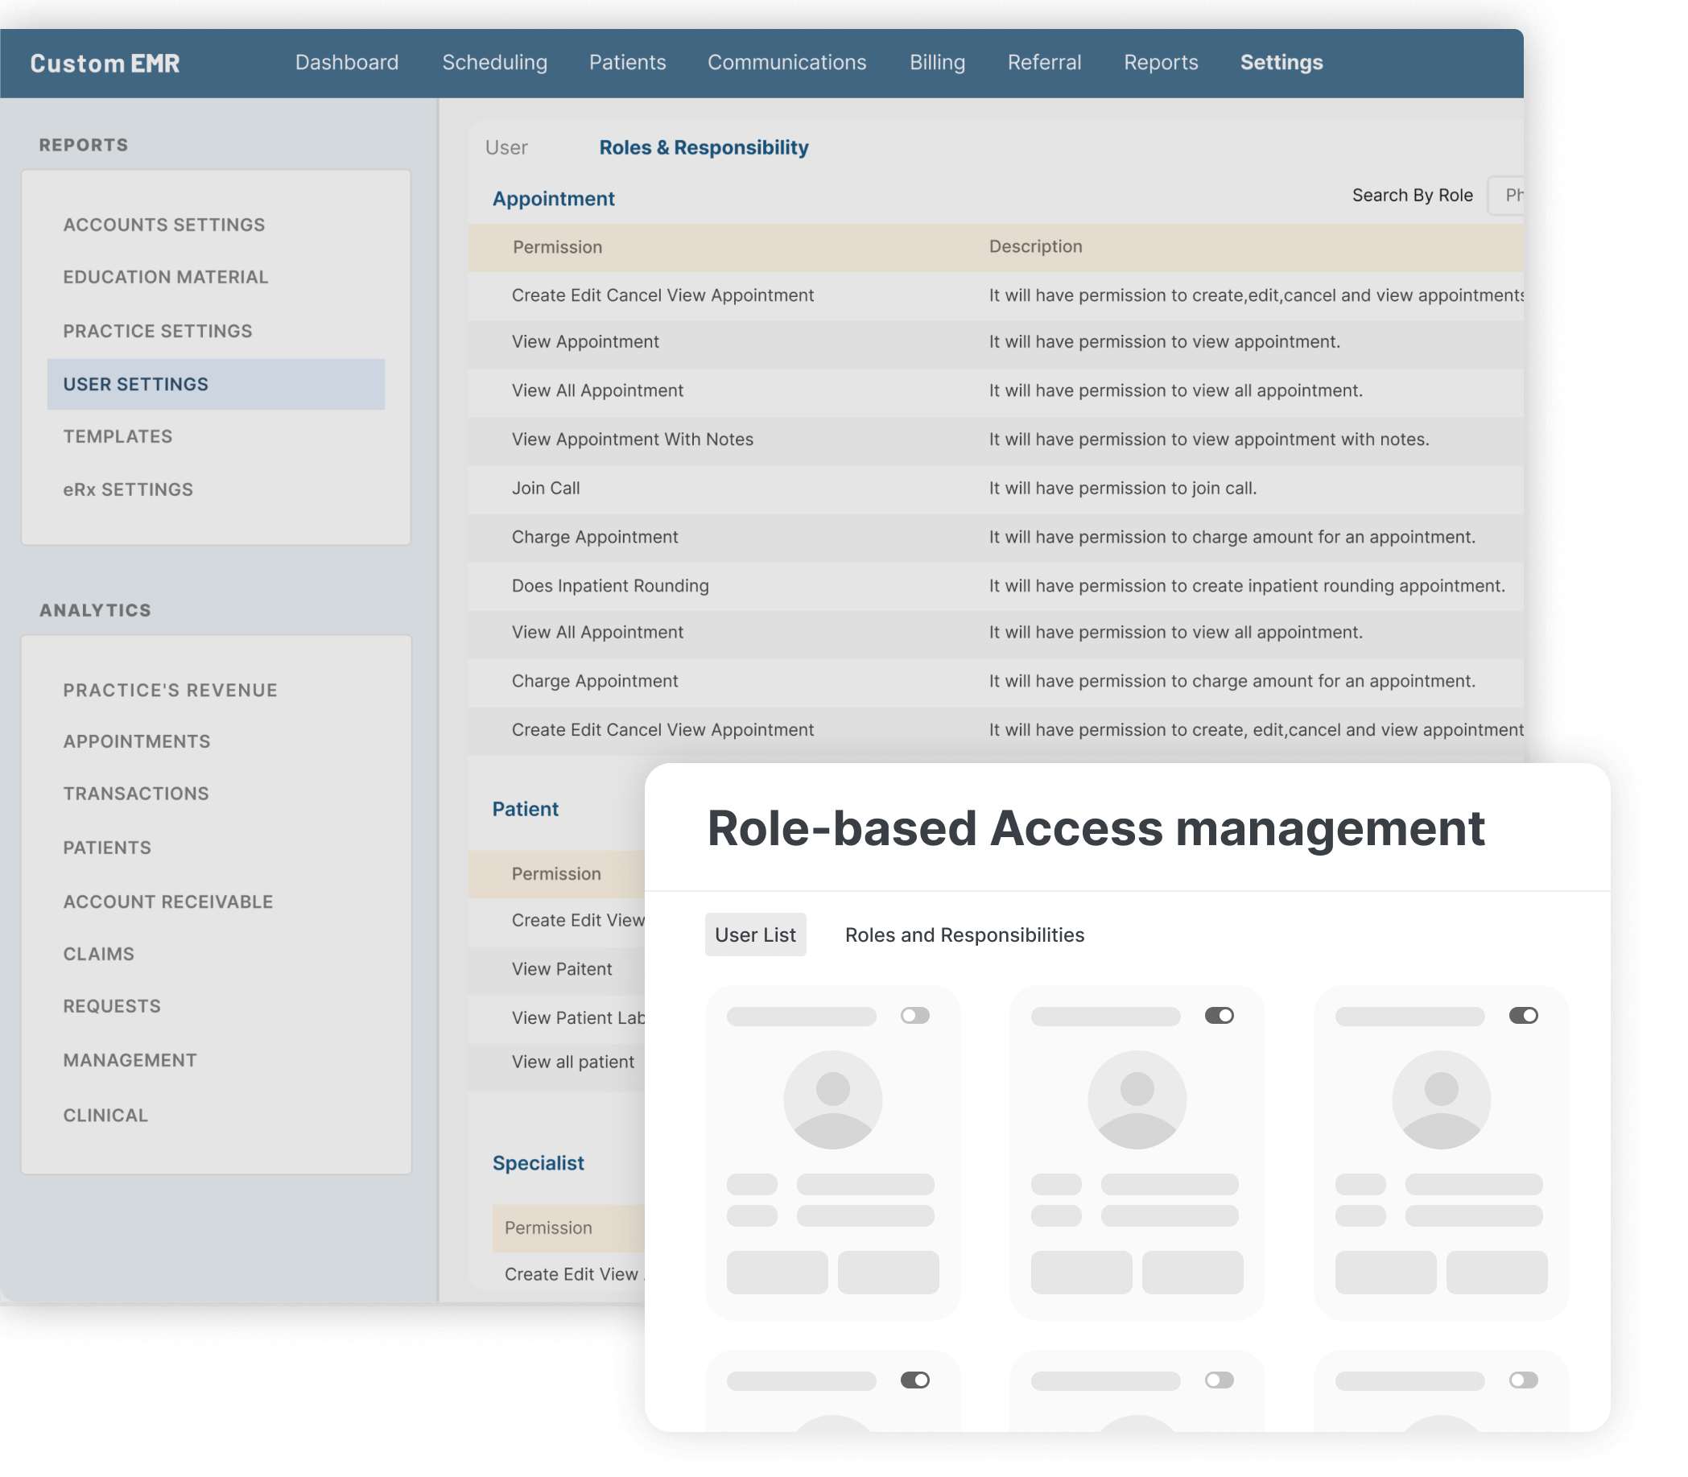The image size is (1688, 1477).
Task: Open the Roles and Responsibilities tab
Action: (x=965, y=934)
